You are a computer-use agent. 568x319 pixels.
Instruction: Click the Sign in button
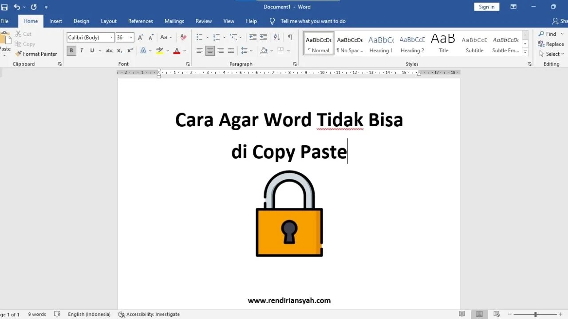pos(487,7)
